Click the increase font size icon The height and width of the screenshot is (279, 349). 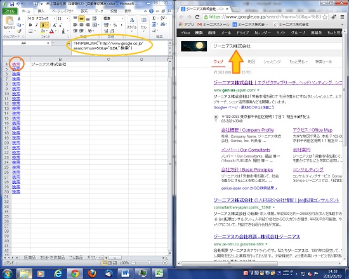click(55, 25)
